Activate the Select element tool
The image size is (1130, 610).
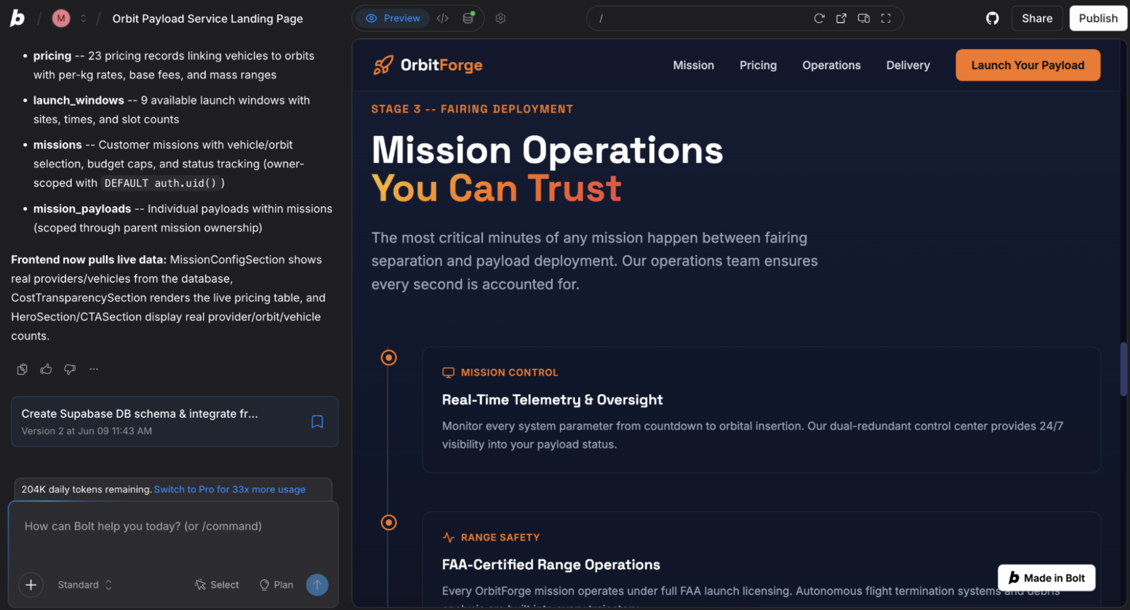point(217,585)
